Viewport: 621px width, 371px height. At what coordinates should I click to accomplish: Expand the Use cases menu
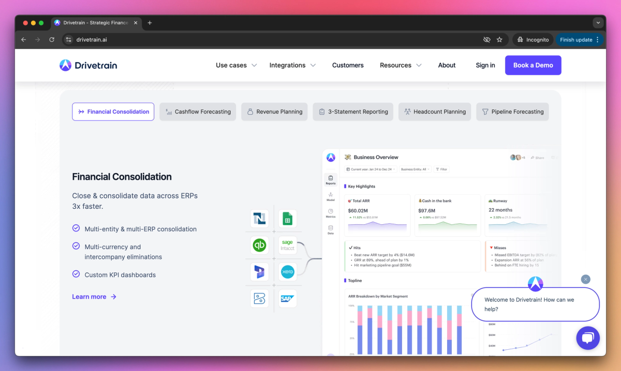tap(236, 65)
